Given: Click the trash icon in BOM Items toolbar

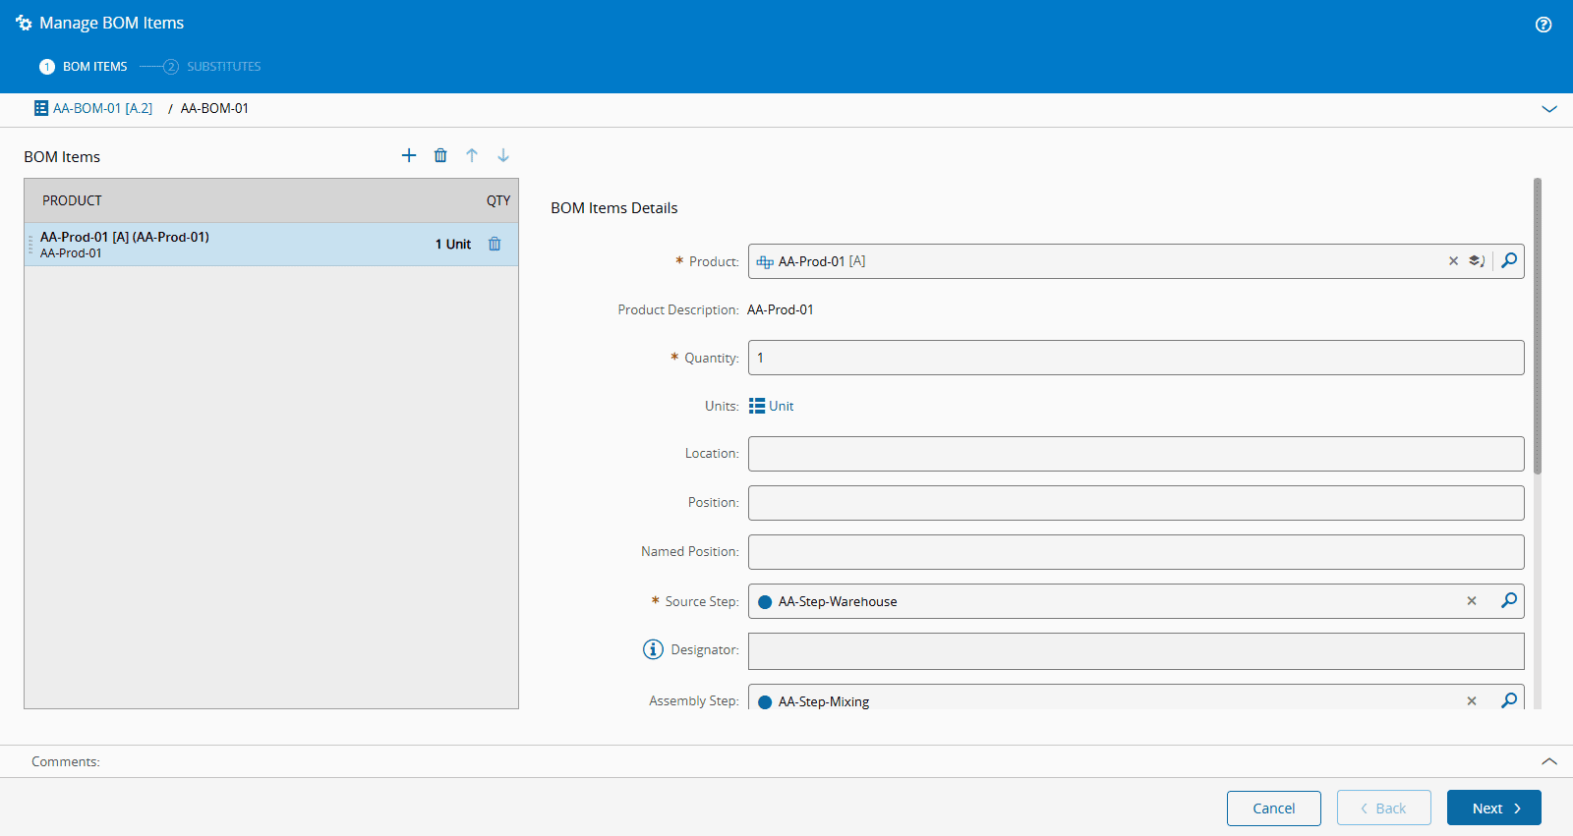Looking at the screenshot, I should click(x=440, y=155).
